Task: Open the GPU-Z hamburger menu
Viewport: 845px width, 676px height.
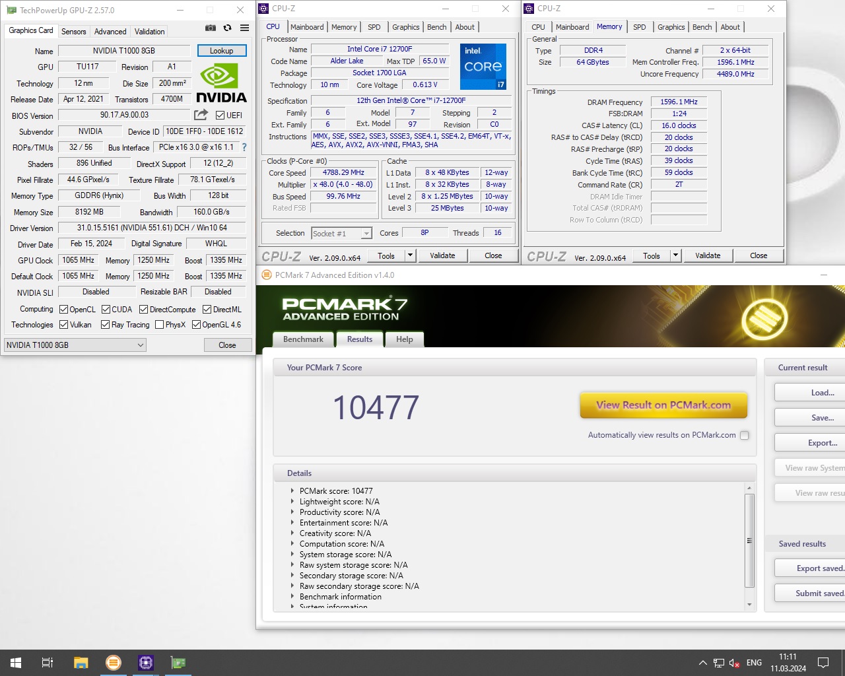Action: point(244,28)
